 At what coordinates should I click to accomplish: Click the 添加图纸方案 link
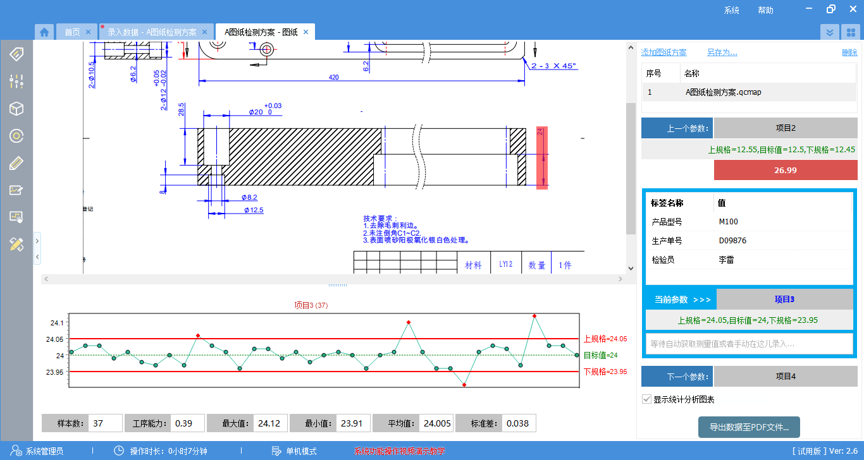point(663,52)
